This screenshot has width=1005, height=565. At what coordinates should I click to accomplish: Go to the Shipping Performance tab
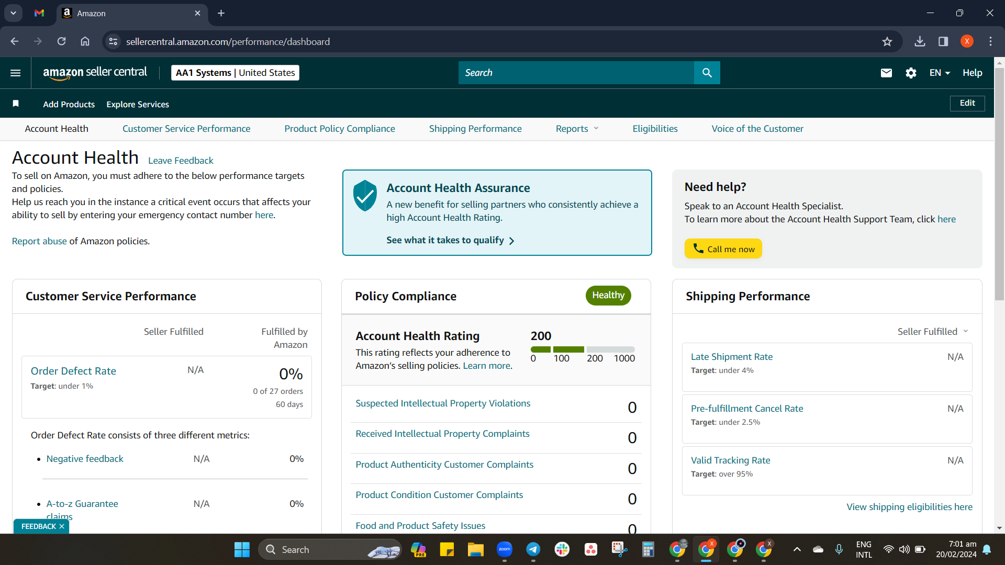coord(475,129)
